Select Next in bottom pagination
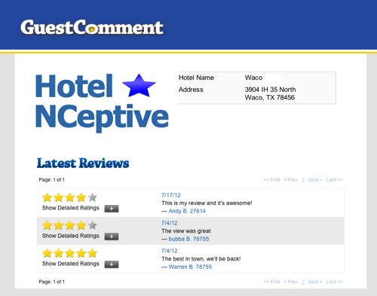This screenshot has height=296, width=377. pyautogui.click(x=315, y=282)
